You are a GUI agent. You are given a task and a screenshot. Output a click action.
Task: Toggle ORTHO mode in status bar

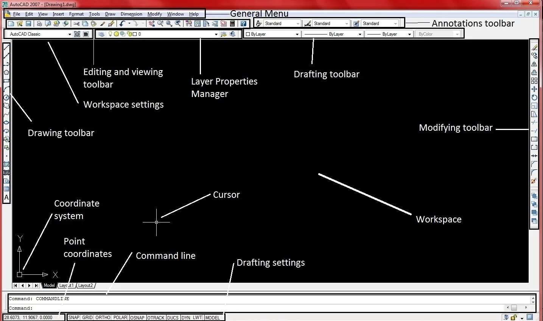(x=103, y=318)
